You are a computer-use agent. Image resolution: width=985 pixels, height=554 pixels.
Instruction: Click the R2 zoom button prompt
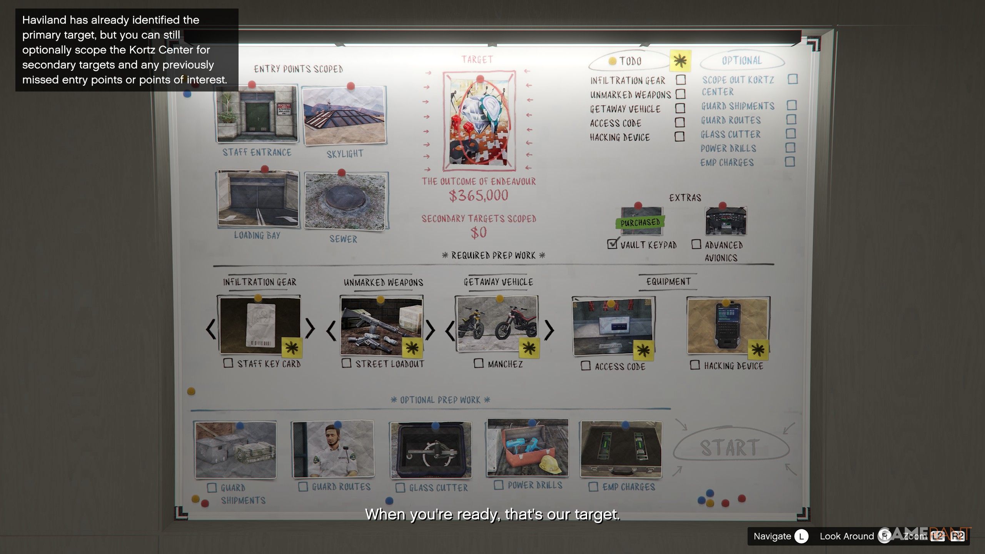[958, 536]
